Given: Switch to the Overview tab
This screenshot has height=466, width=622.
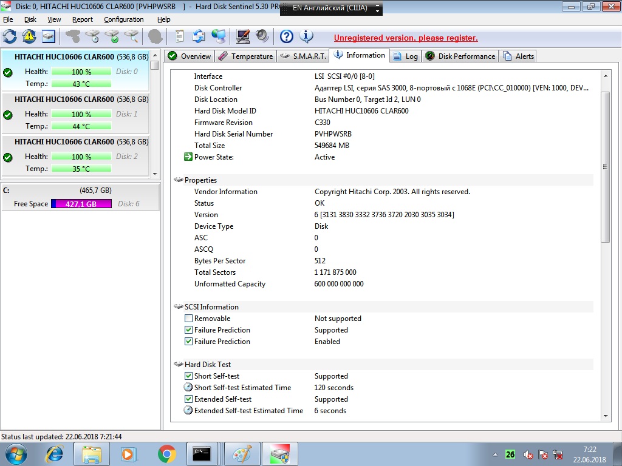Looking at the screenshot, I should [190, 56].
